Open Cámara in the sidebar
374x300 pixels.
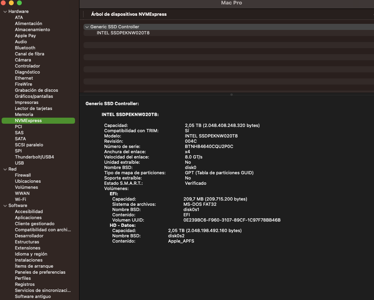(23, 60)
